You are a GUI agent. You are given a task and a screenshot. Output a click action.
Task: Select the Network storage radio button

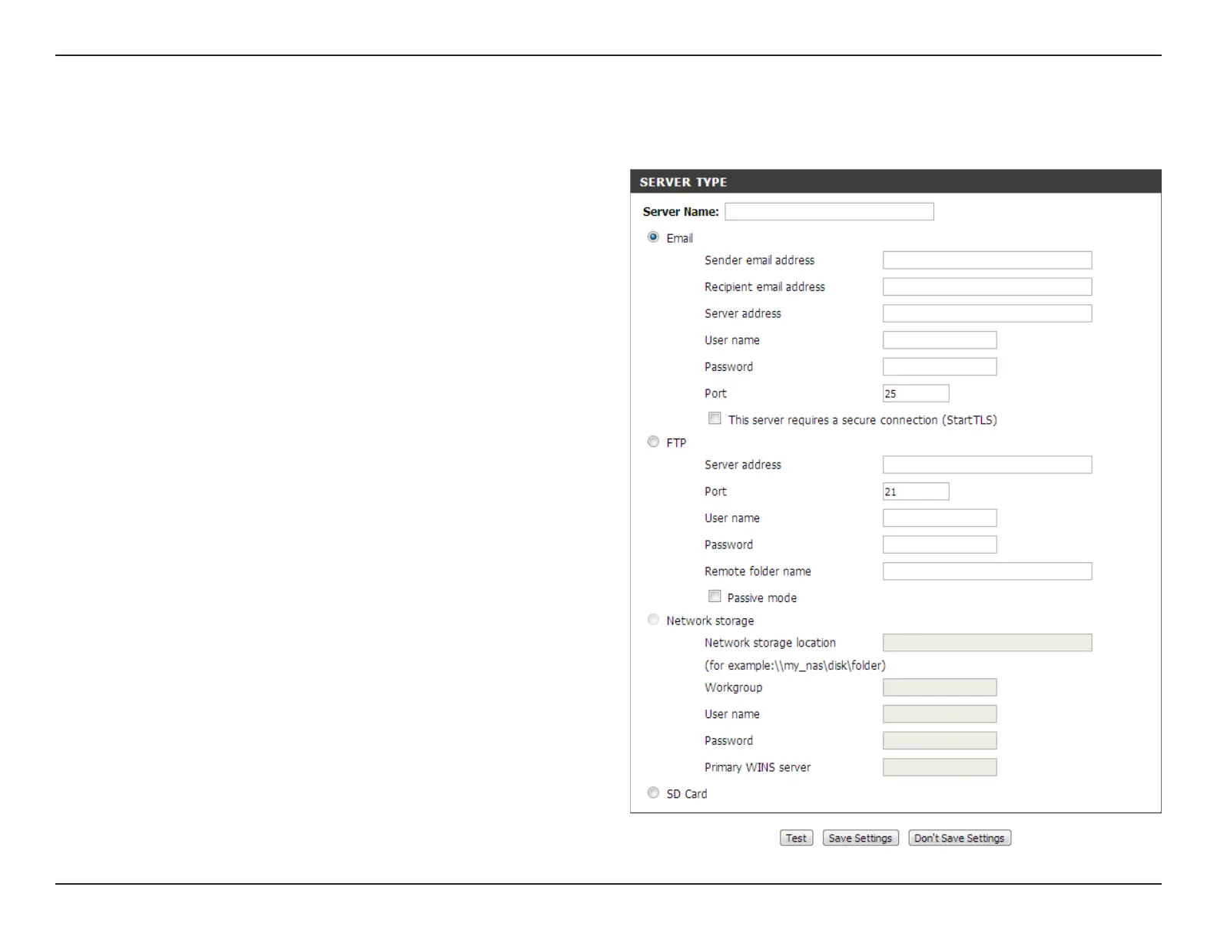point(653,620)
